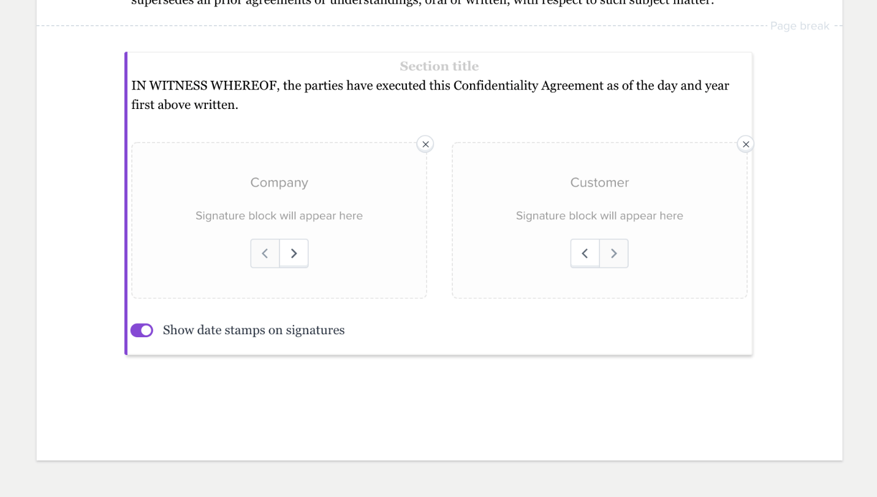
Task: Click the purple section bar on left edge
Action: click(x=126, y=203)
